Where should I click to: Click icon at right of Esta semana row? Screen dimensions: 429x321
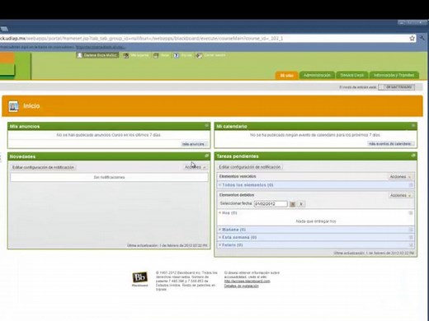(411, 237)
